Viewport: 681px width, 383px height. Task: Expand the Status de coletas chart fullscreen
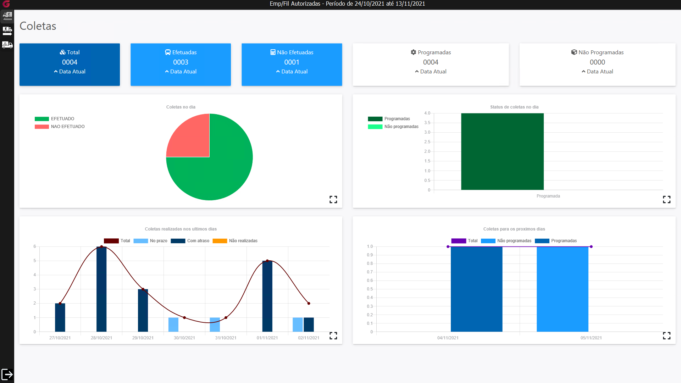[x=666, y=200]
